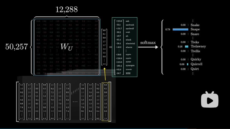Image resolution: width=230 pixels, height=129 pixels.
Task: Click the video progress bar at the bottom
Action: coord(115,128)
